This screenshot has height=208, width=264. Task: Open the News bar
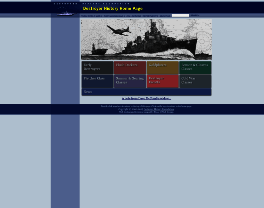(x=146, y=92)
